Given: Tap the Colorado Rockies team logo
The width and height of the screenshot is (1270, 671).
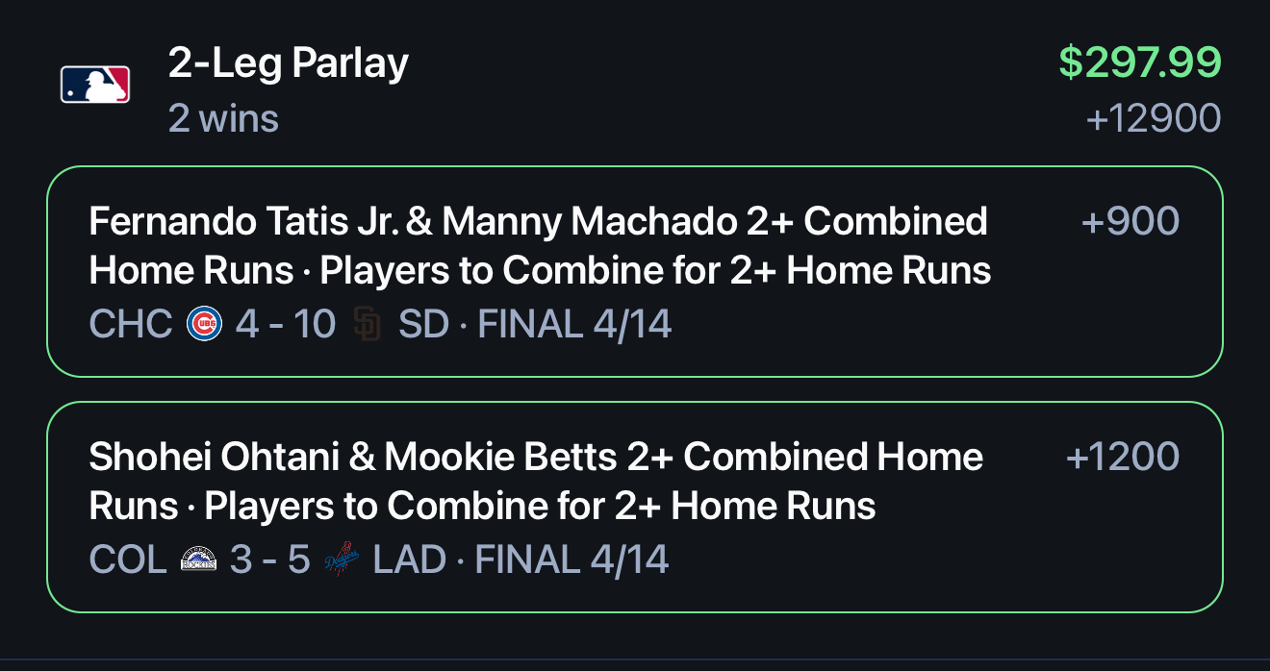Looking at the screenshot, I should pyautogui.click(x=198, y=559).
